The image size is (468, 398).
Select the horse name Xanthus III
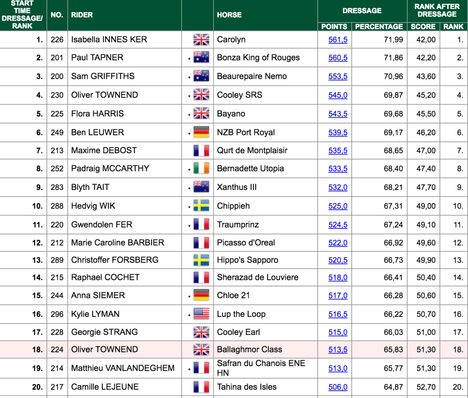237,187
